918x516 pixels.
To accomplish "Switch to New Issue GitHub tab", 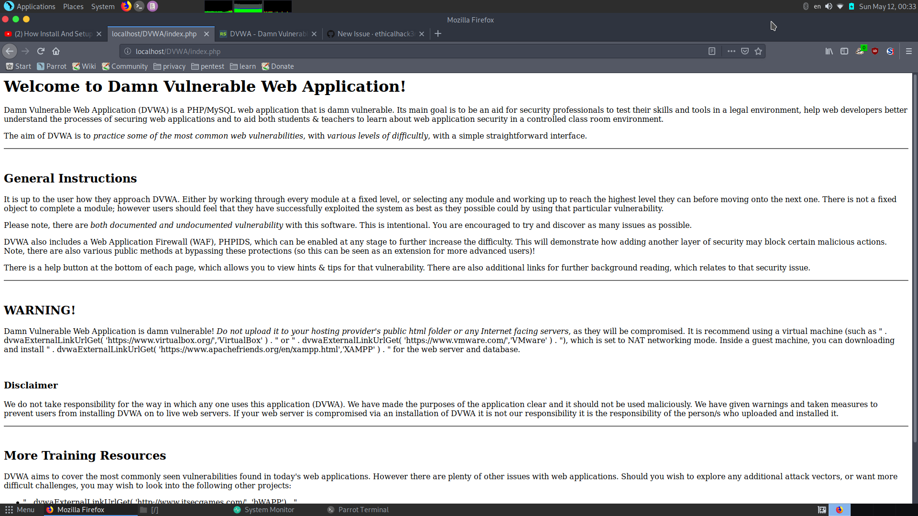I will [375, 34].
